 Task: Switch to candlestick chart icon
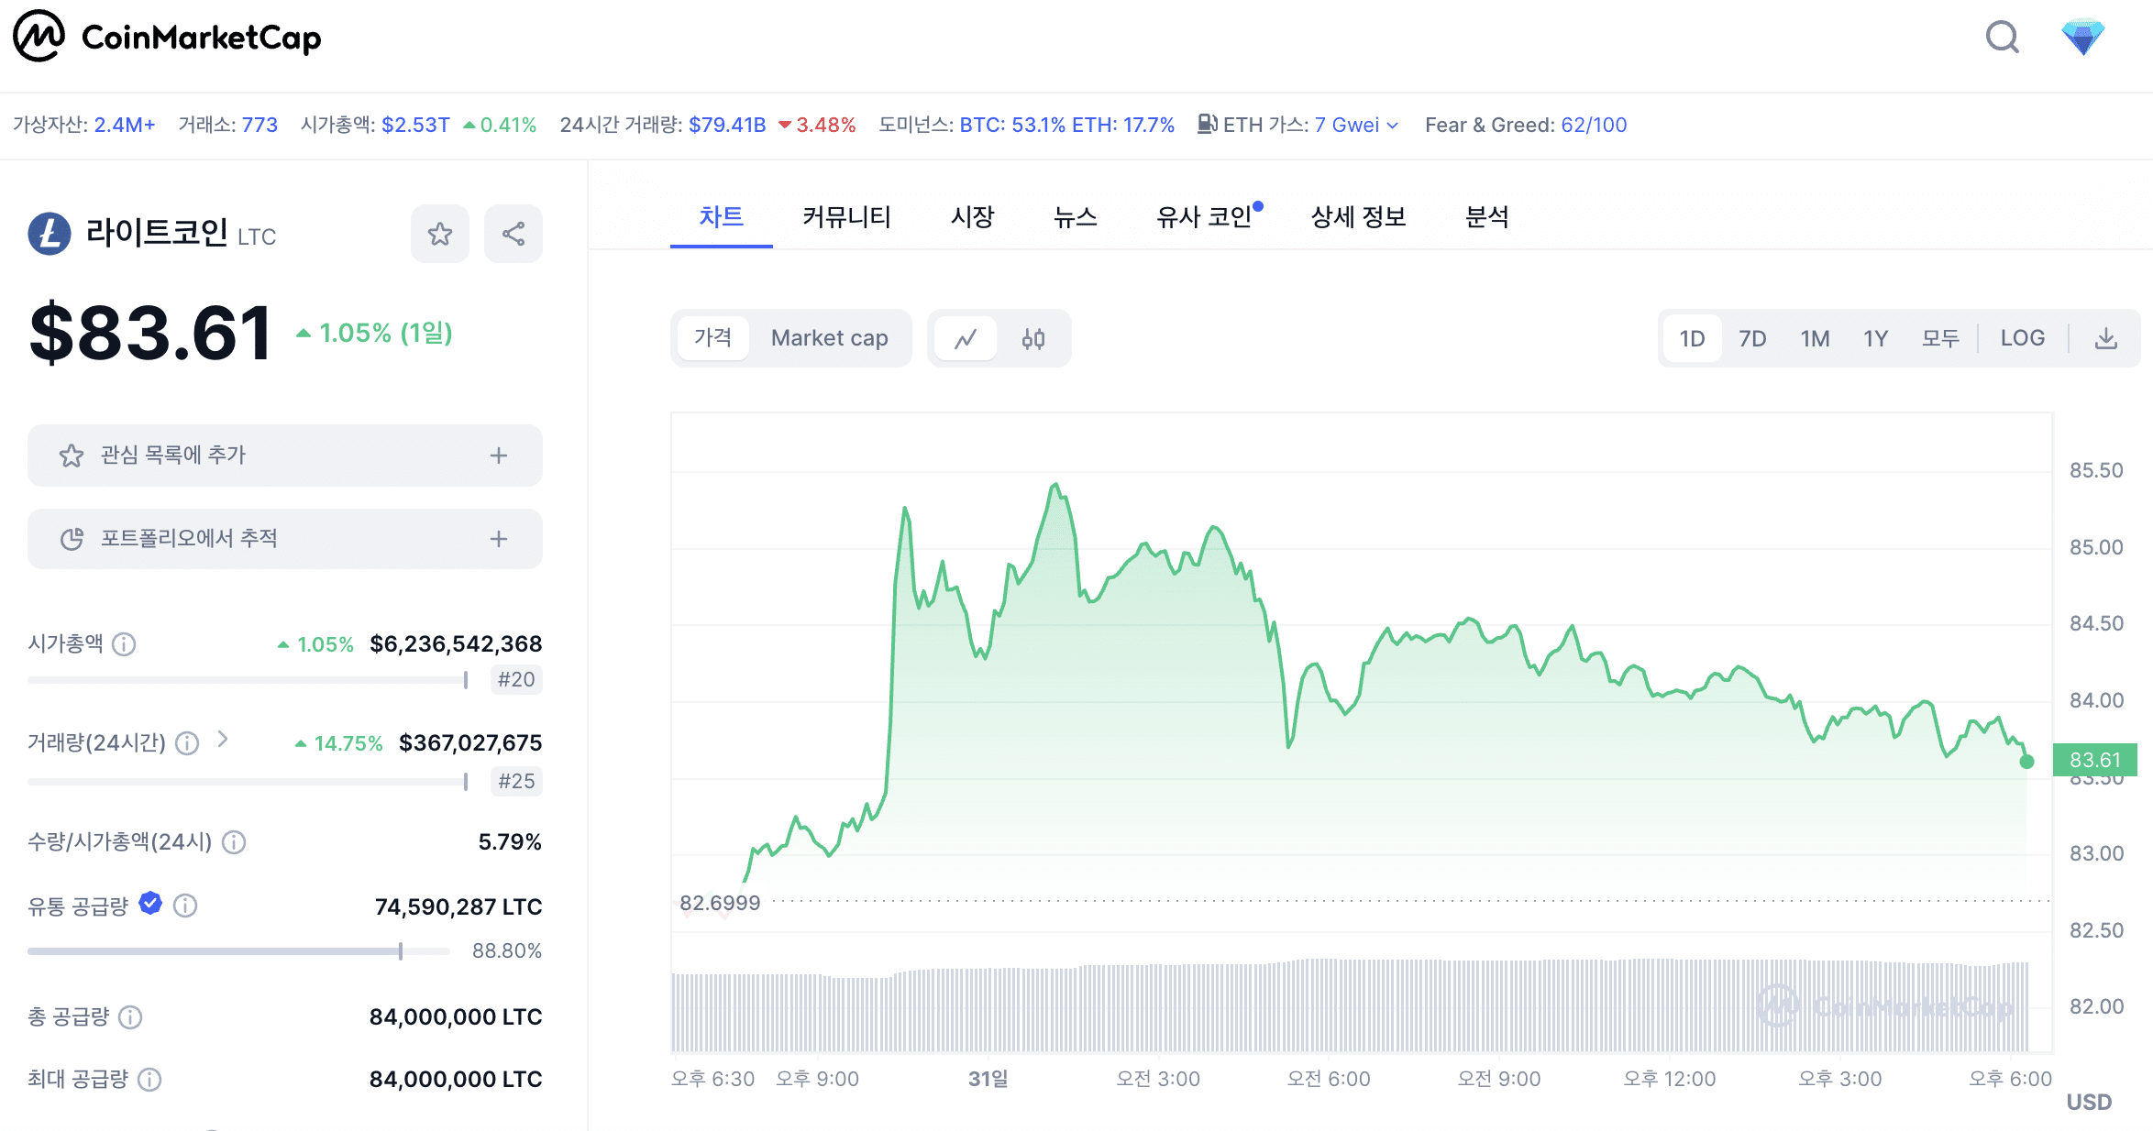click(x=1033, y=339)
